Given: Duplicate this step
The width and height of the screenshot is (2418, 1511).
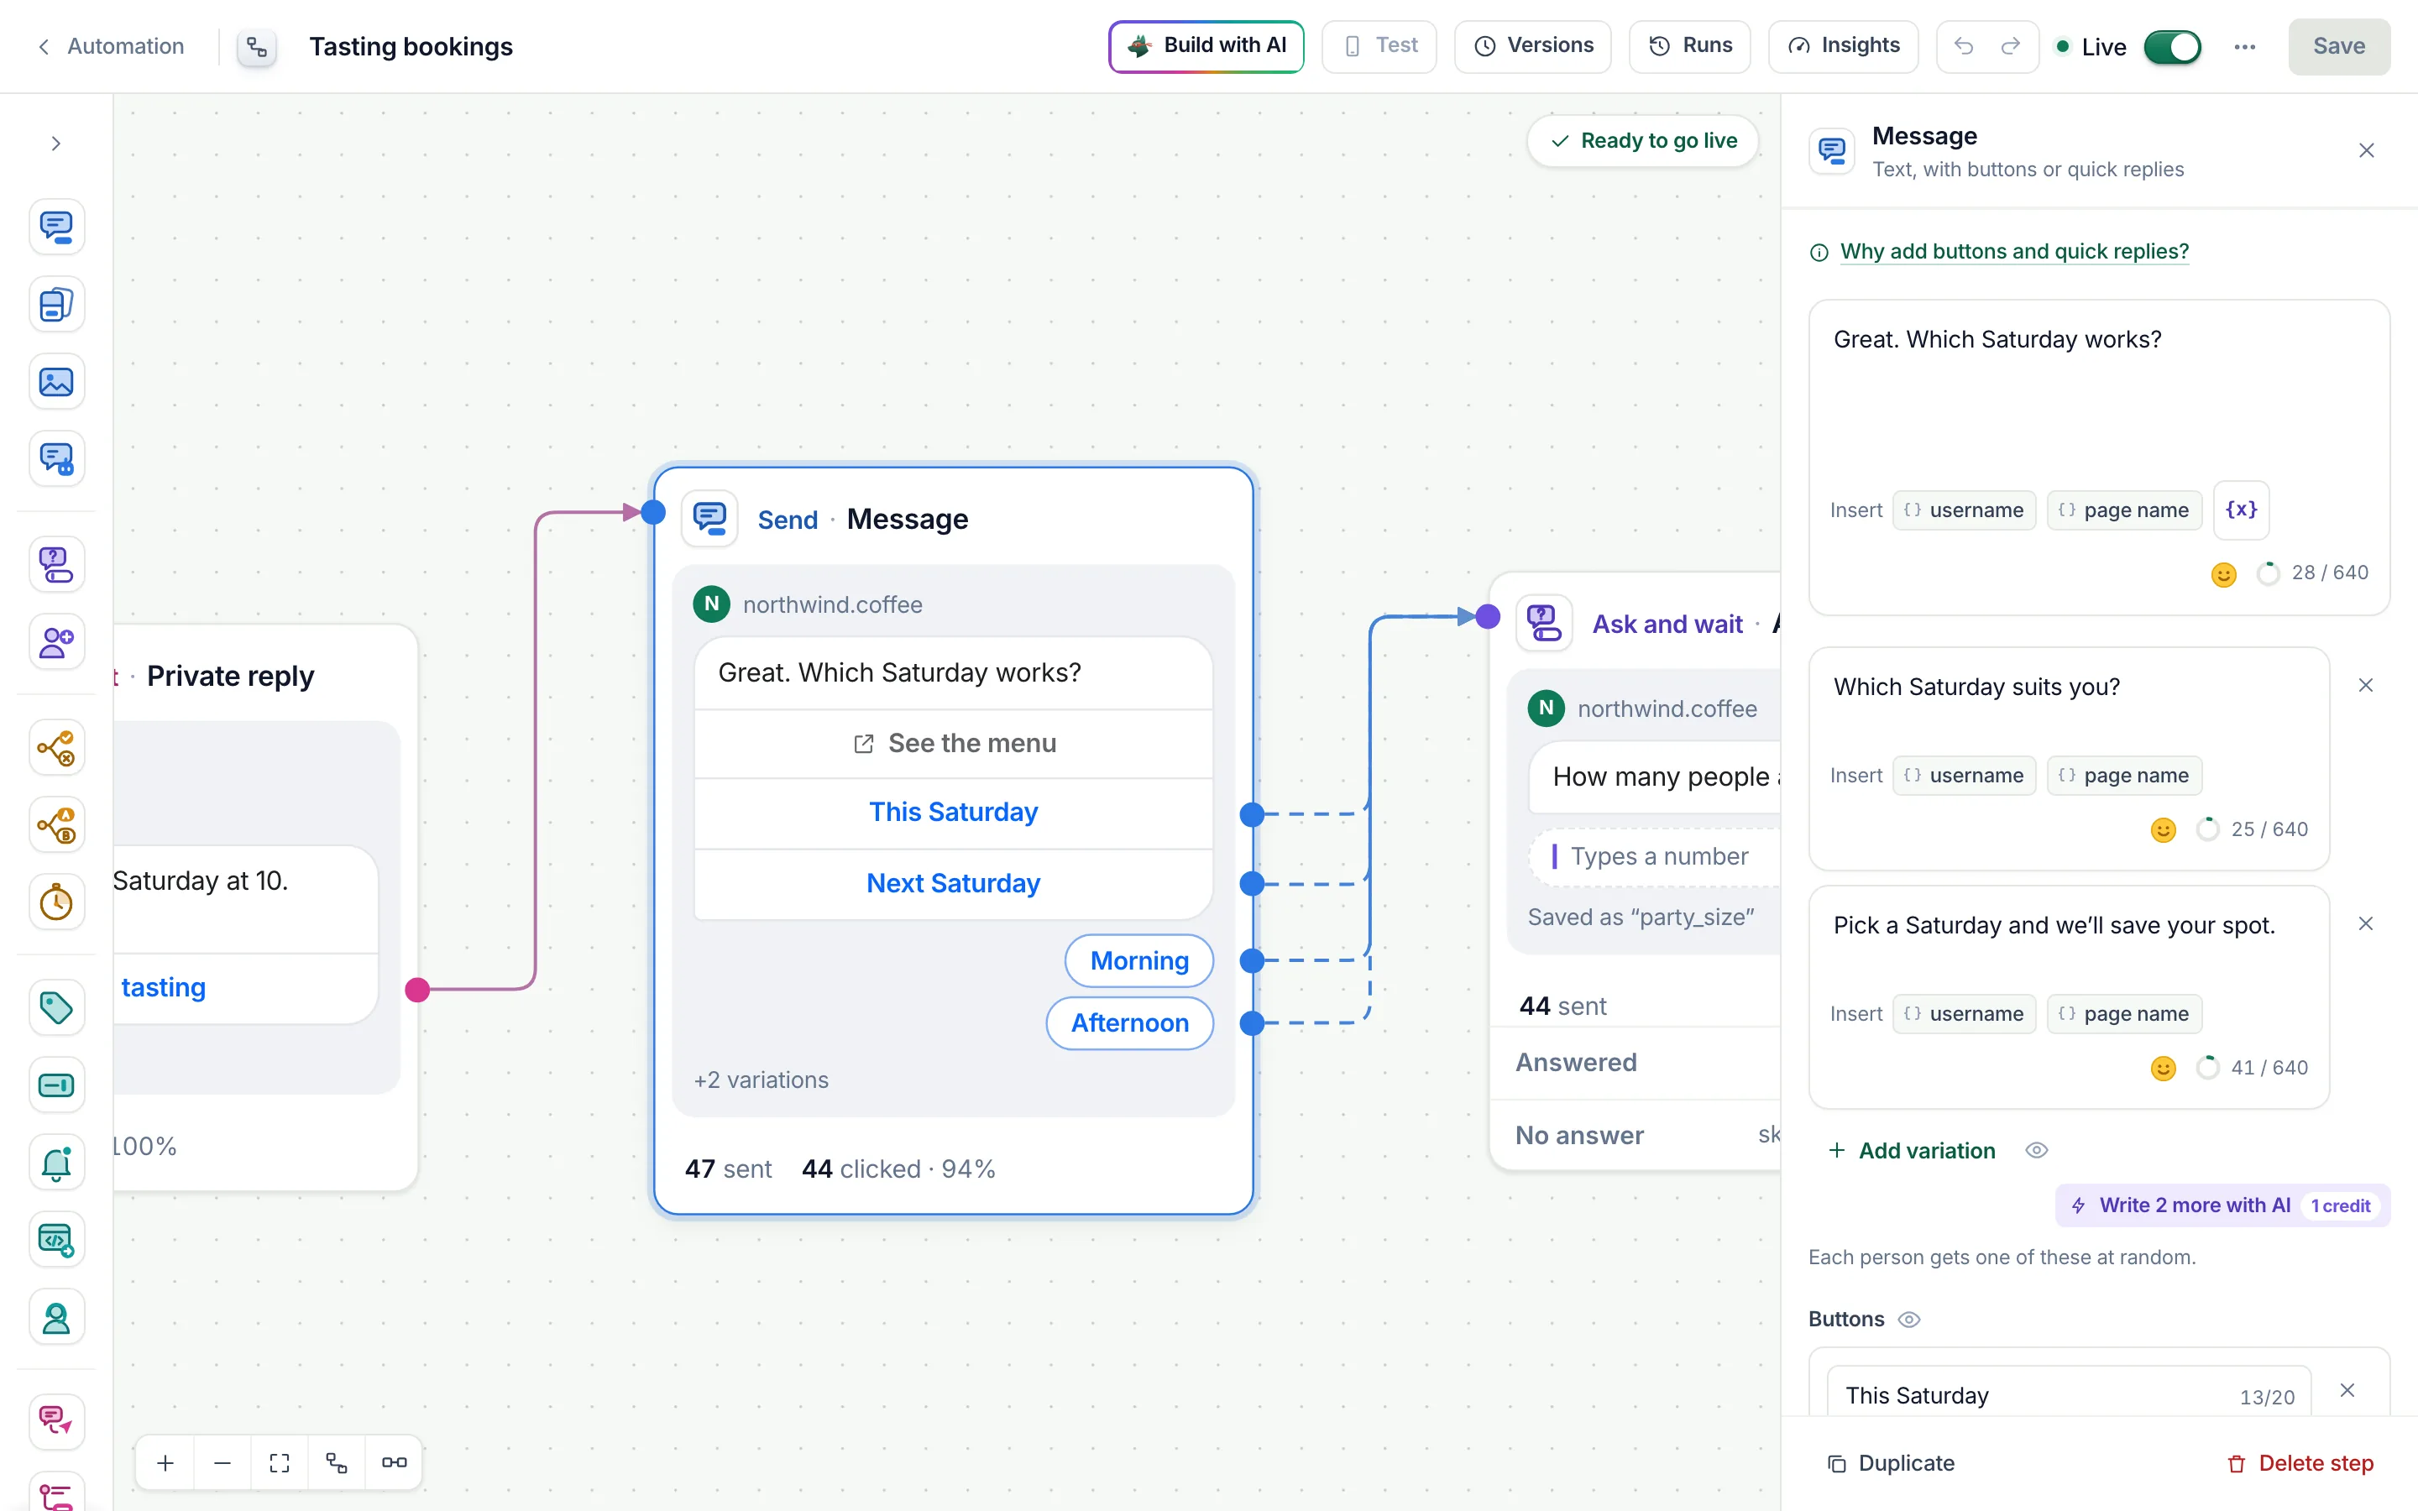Looking at the screenshot, I should [1891, 1464].
